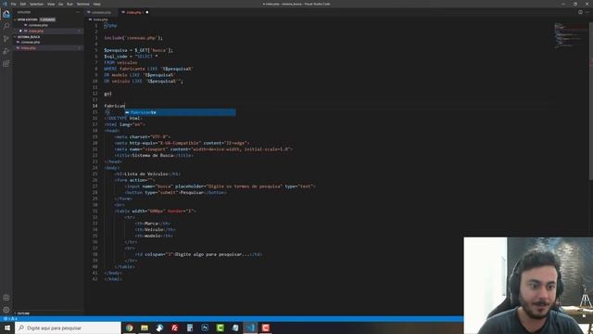Click the Windows taskbar search box
The width and height of the screenshot is (593, 334).
pos(68,328)
